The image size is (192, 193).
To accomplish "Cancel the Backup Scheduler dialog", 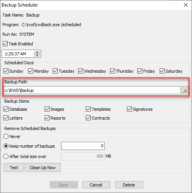I will 96,185.
